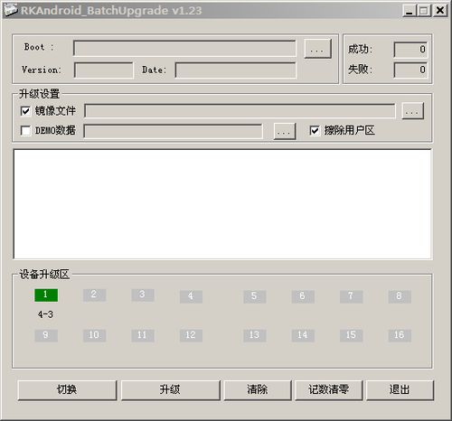452x421 pixels.
Task: Click the 4-3 port label under slot 1
Action: [45, 314]
